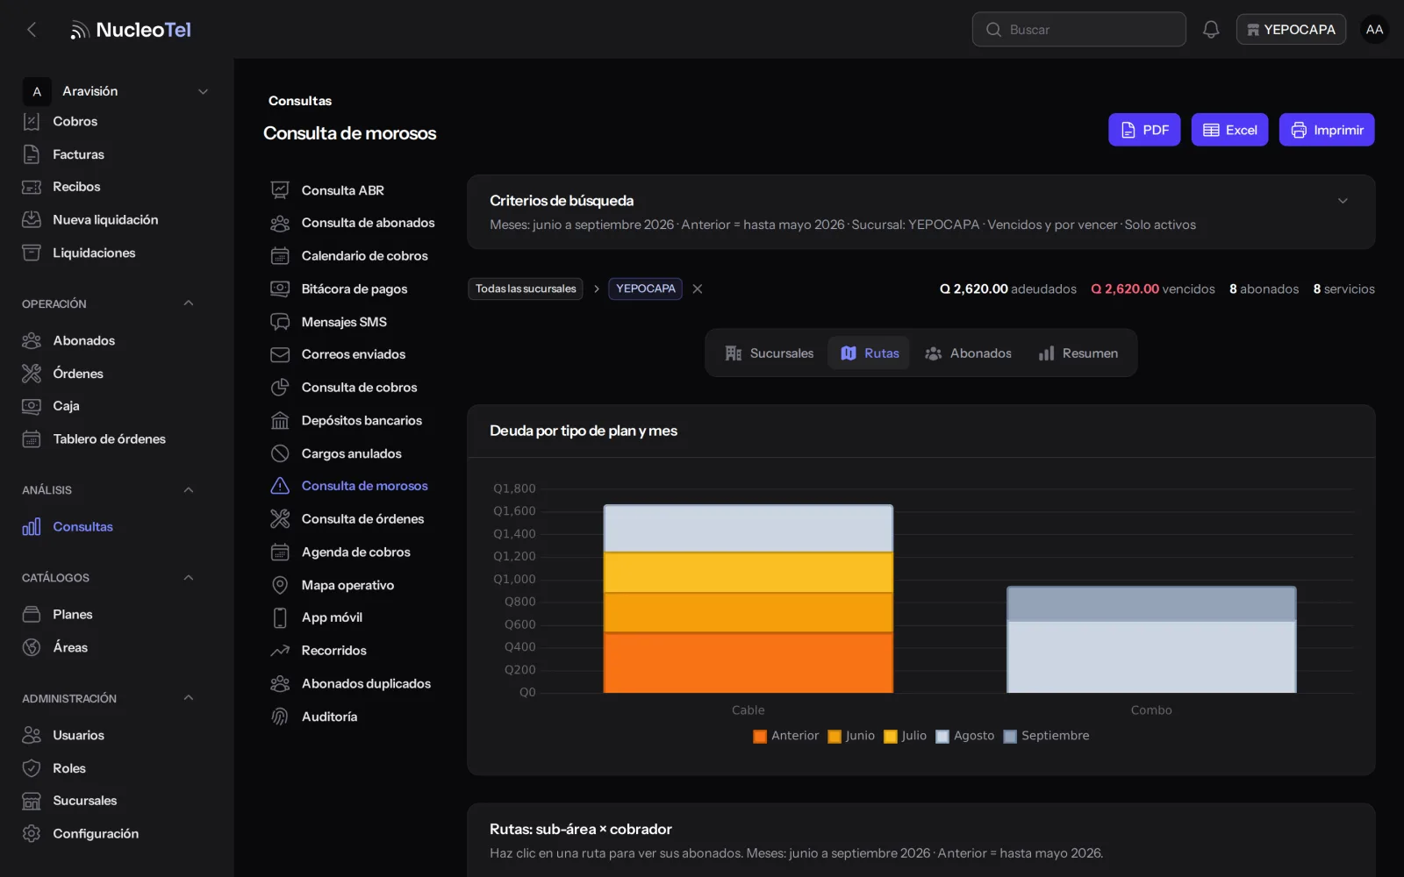Screen dimensions: 1404x877
Task: Collapse the ANÁLISIS sidebar section
Action: 188,490
